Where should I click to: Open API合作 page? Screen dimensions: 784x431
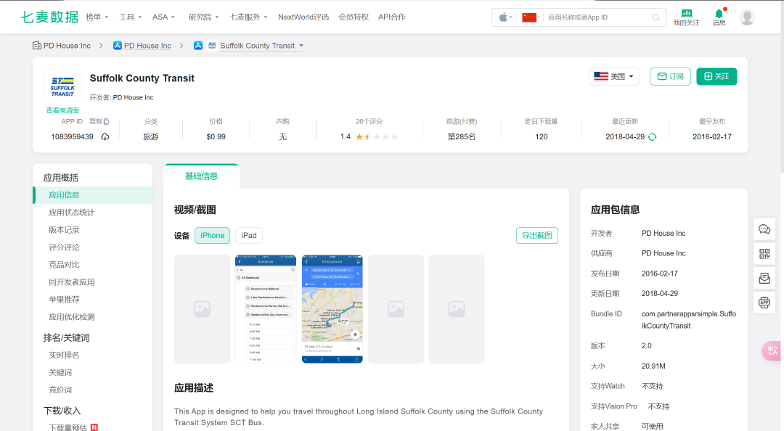[x=392, y=17]
